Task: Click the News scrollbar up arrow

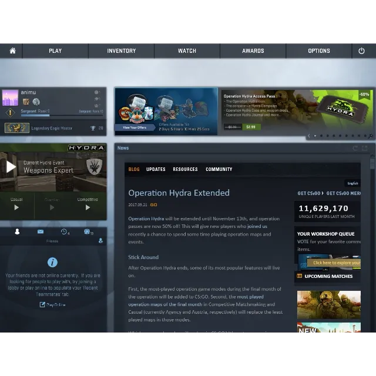Action: pyautogui.click(x=372, y=156)
